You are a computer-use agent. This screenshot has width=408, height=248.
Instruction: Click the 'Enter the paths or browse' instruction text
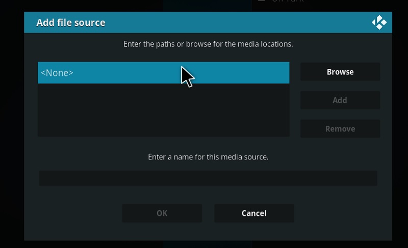208,44
